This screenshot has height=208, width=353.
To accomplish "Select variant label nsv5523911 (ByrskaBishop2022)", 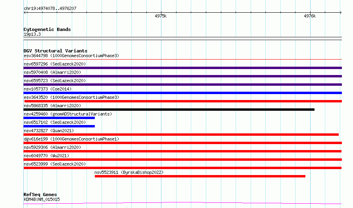I will pyautogui.click(x=129, y=172).
